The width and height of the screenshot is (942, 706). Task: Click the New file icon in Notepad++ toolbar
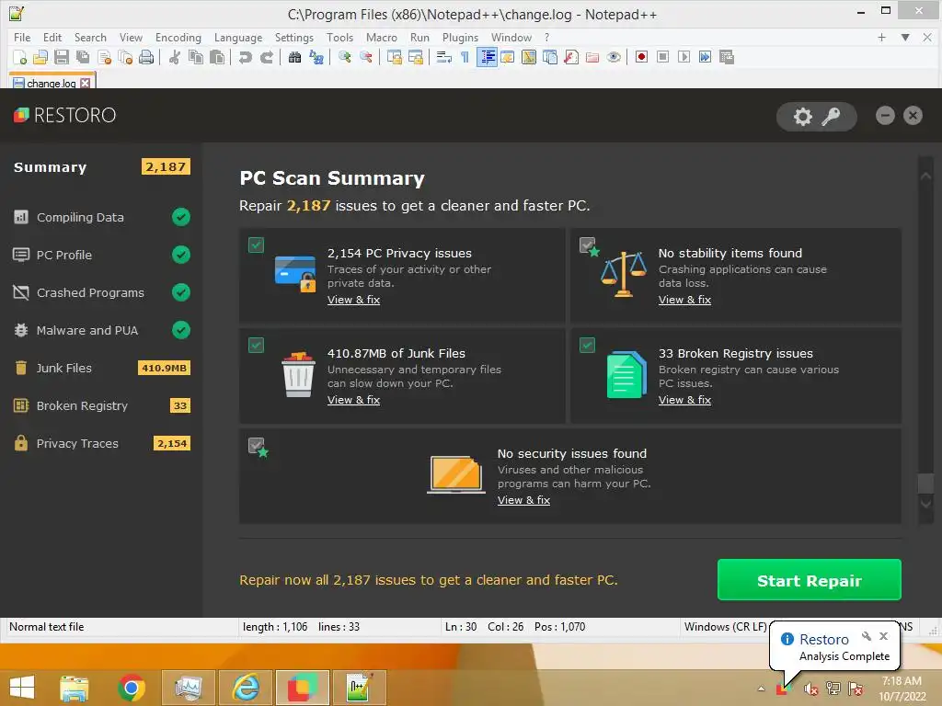coord(19,57)
